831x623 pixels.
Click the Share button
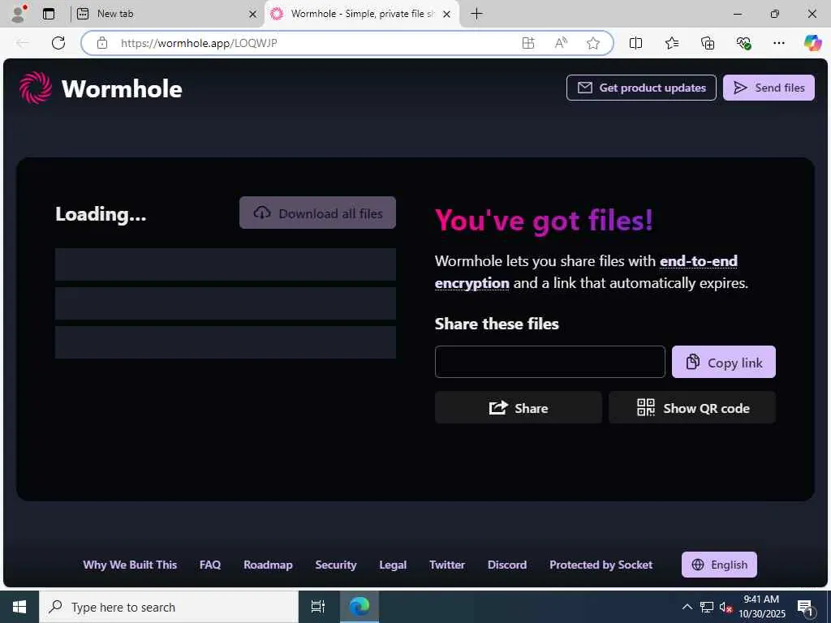click(x=519, y=408)
